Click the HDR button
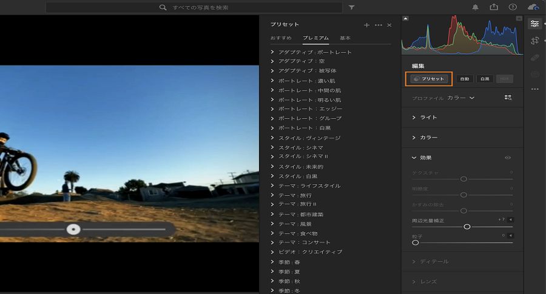This screenshot has height=294, width=546. tap(505, 79)
